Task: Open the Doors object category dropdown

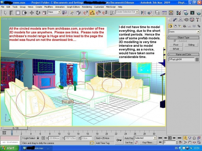Action: (184, 32)
